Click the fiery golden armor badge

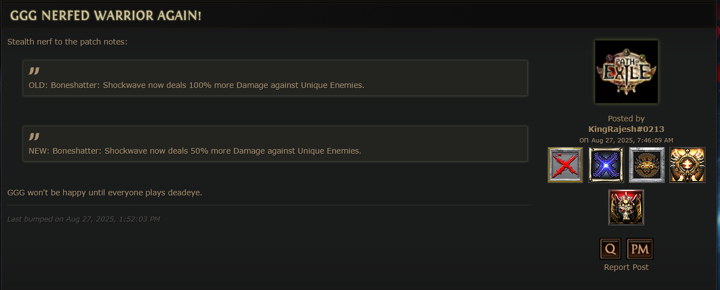click(x=687, y=165)
